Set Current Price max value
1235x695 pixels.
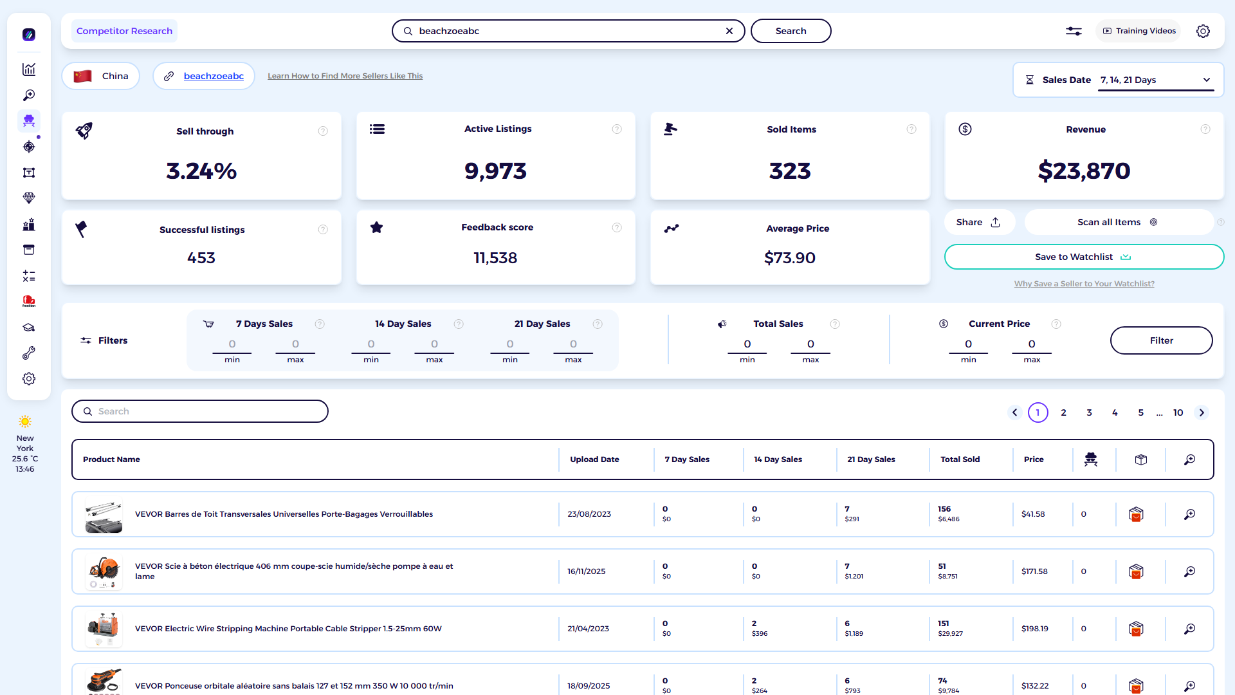(1032, 345)
